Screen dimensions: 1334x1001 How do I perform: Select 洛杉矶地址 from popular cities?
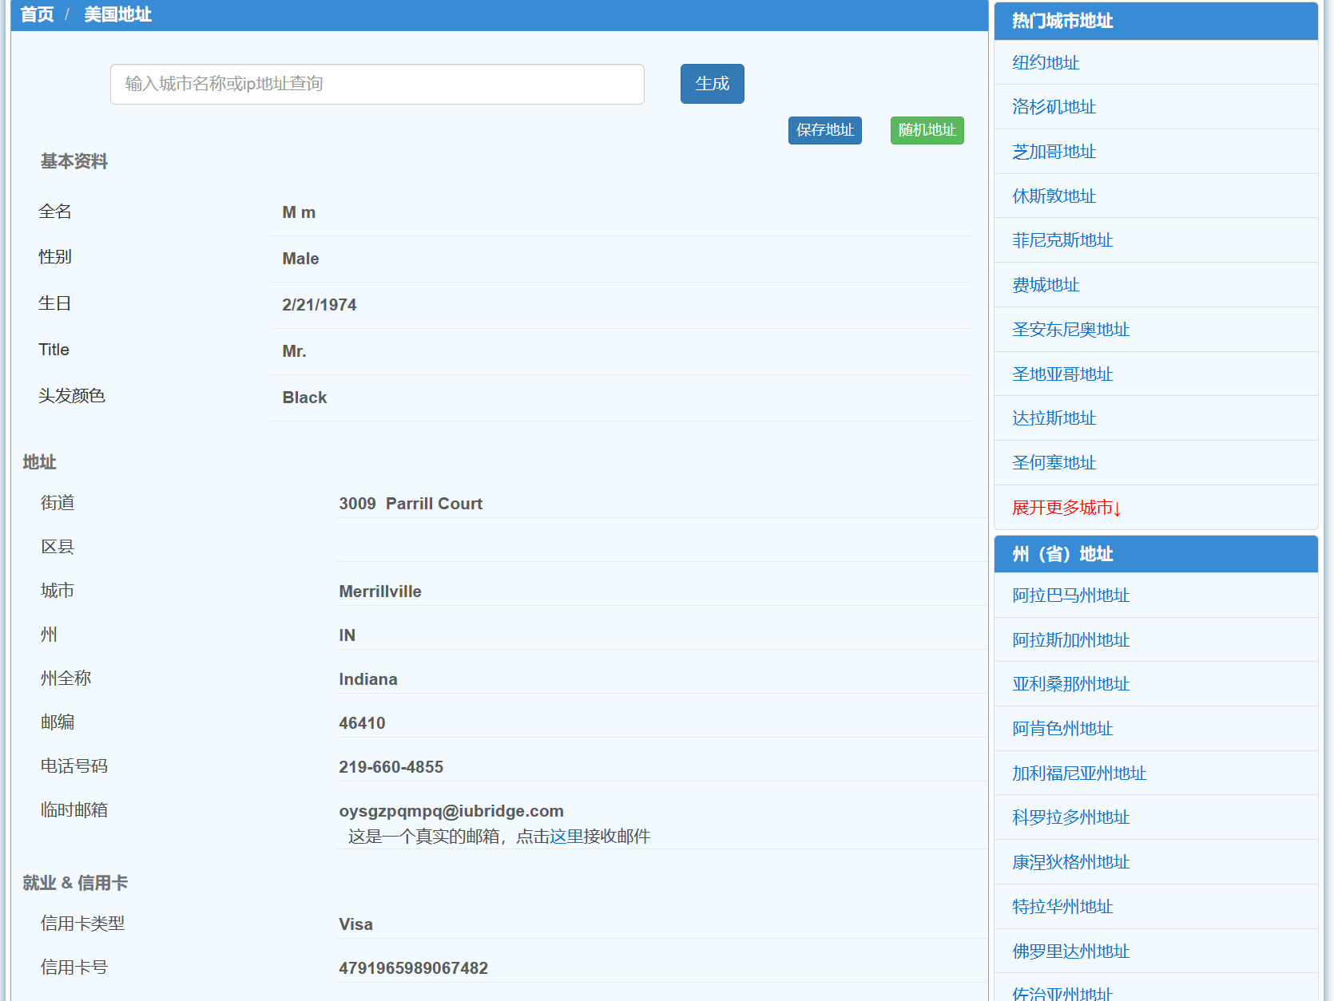click(1054, 107)
